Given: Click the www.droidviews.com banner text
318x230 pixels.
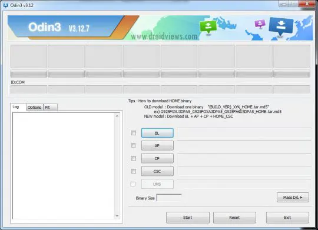Looking at the screenshot, I should coord(164,36).
